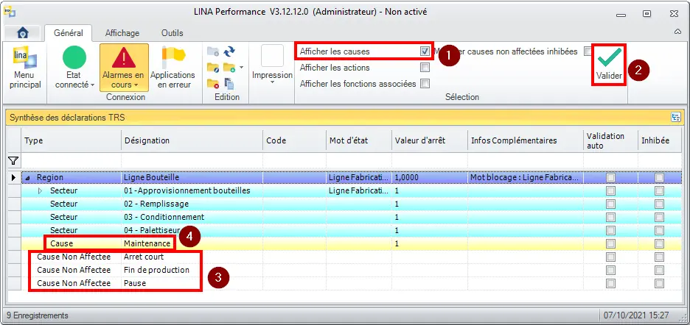Collapse the Region Ligne Bouteille node

click(x=27, y=178)
